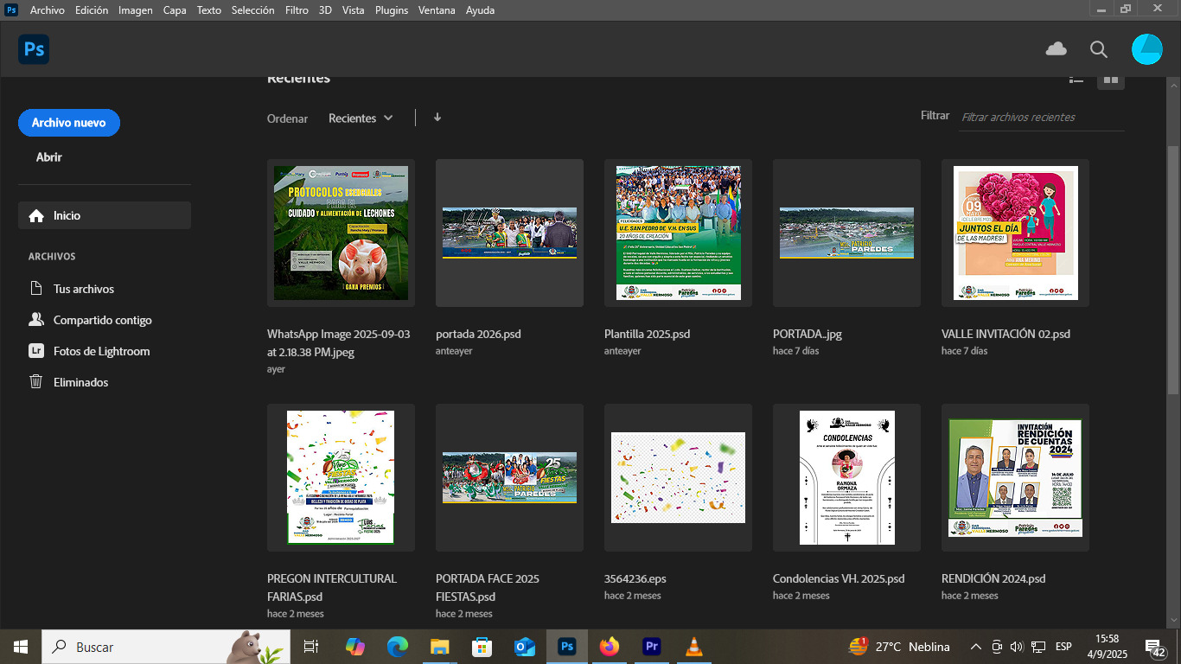Click the Abrir button
The image size is (1181, 664).
[x=49, y=157]
